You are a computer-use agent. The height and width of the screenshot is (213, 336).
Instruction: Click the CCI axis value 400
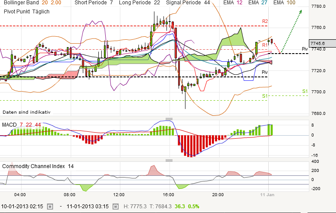click(x=315, y=162)
